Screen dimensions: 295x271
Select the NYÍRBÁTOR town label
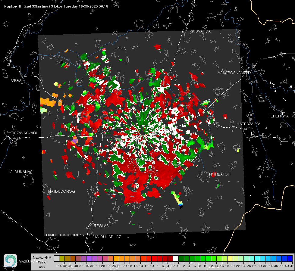click(x=220, y=174)
